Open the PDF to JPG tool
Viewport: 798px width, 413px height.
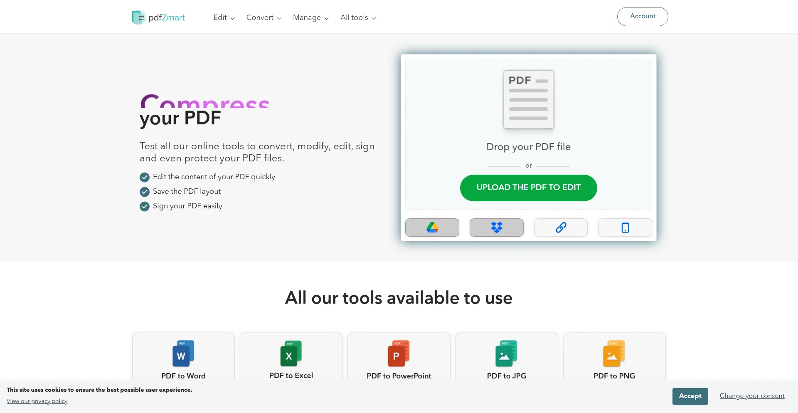(506, 358)
